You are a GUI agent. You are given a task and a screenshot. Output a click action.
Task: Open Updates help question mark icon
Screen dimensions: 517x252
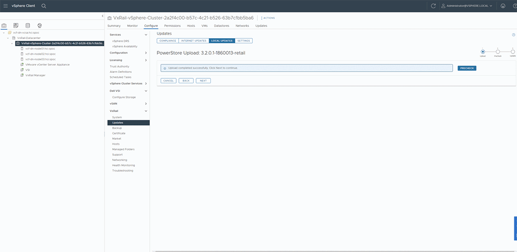click(x=513, y=35)
